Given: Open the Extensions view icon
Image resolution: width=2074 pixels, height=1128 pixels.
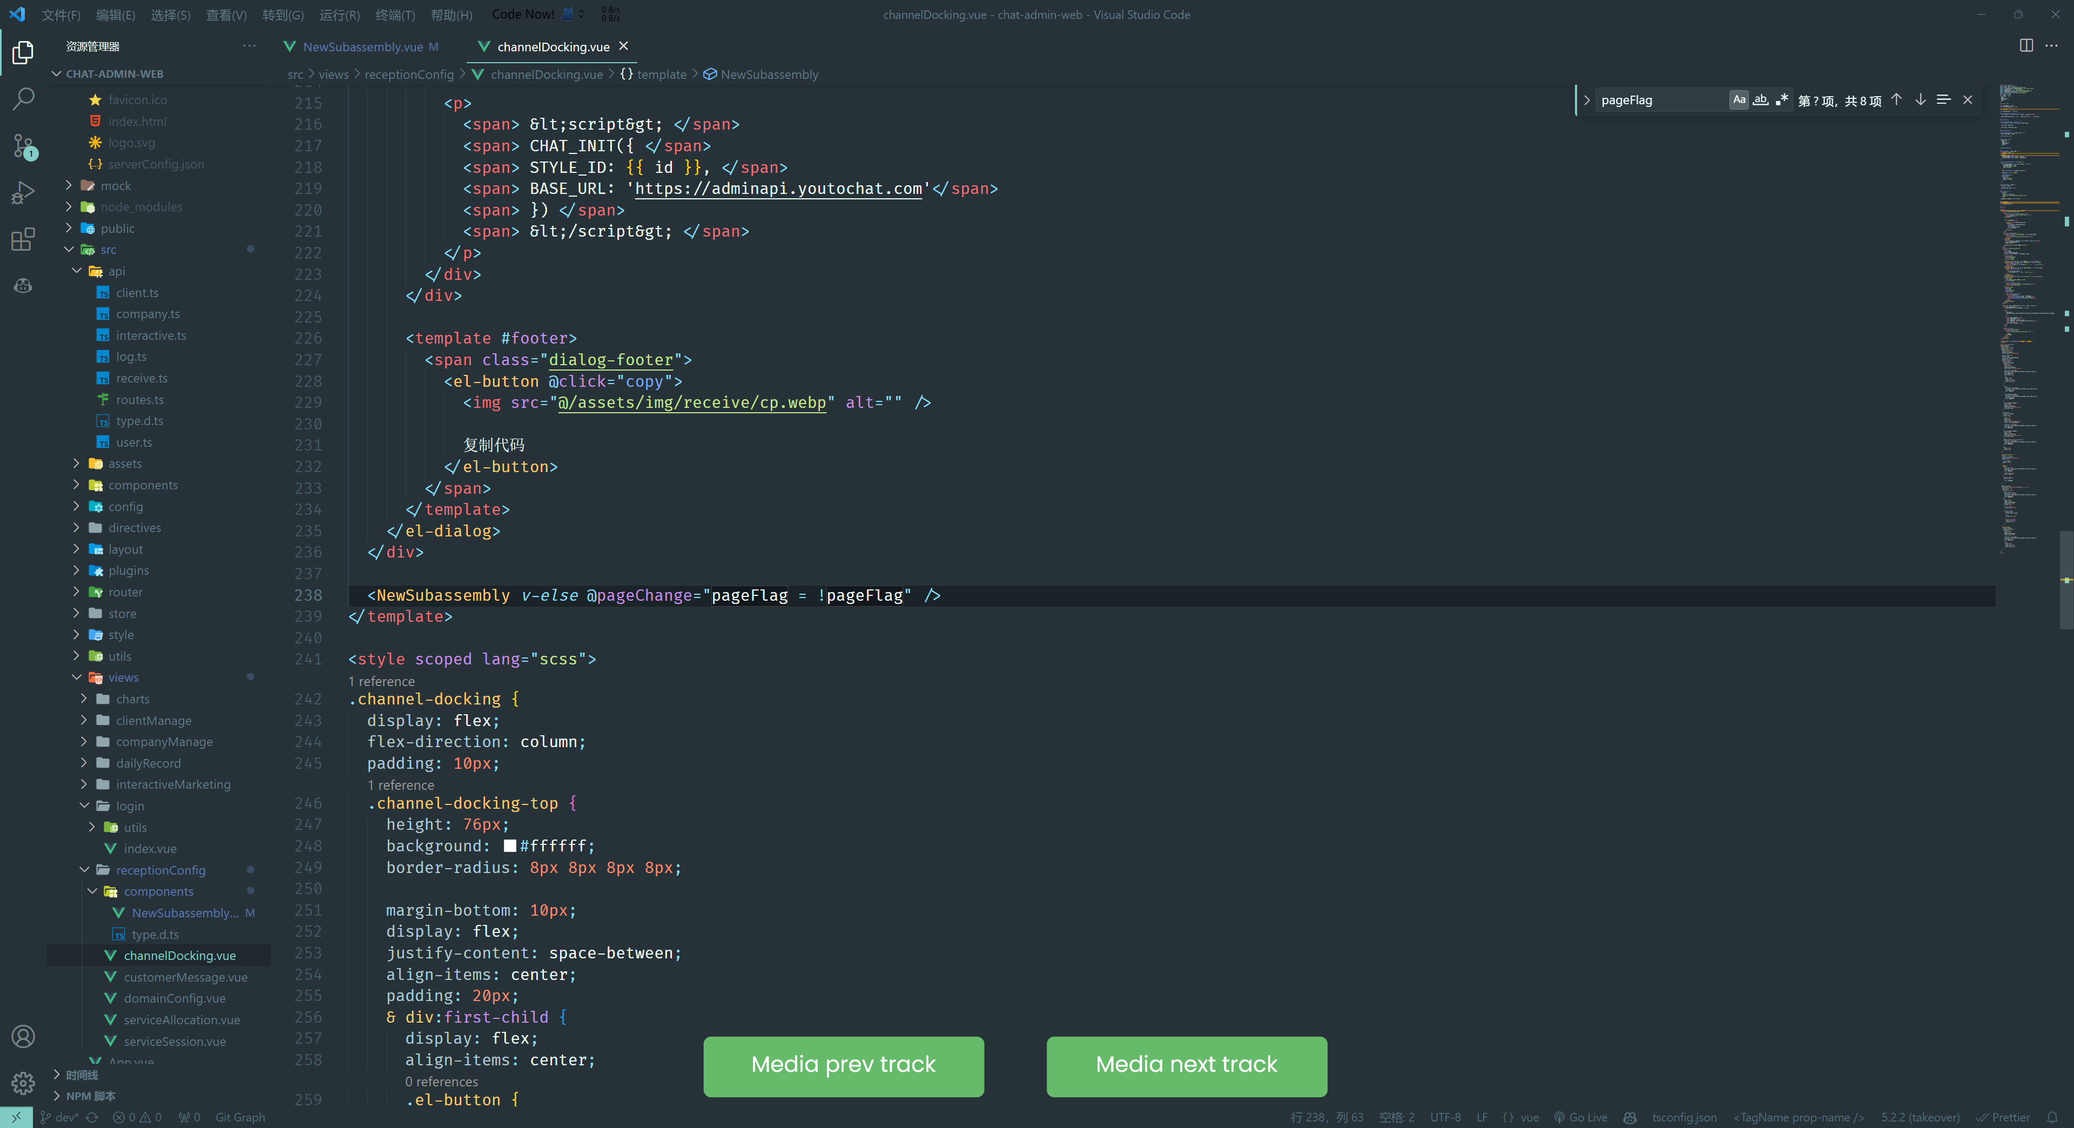Looking at the screenshot, I should coord(23,239).
